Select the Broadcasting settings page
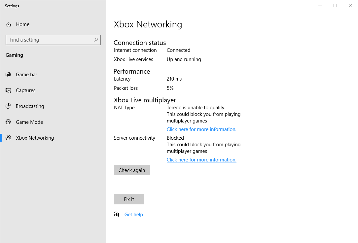 (x=53, y=106)
